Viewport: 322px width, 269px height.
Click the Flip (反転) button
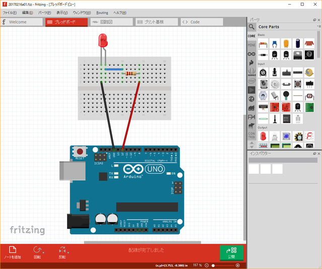62,252
